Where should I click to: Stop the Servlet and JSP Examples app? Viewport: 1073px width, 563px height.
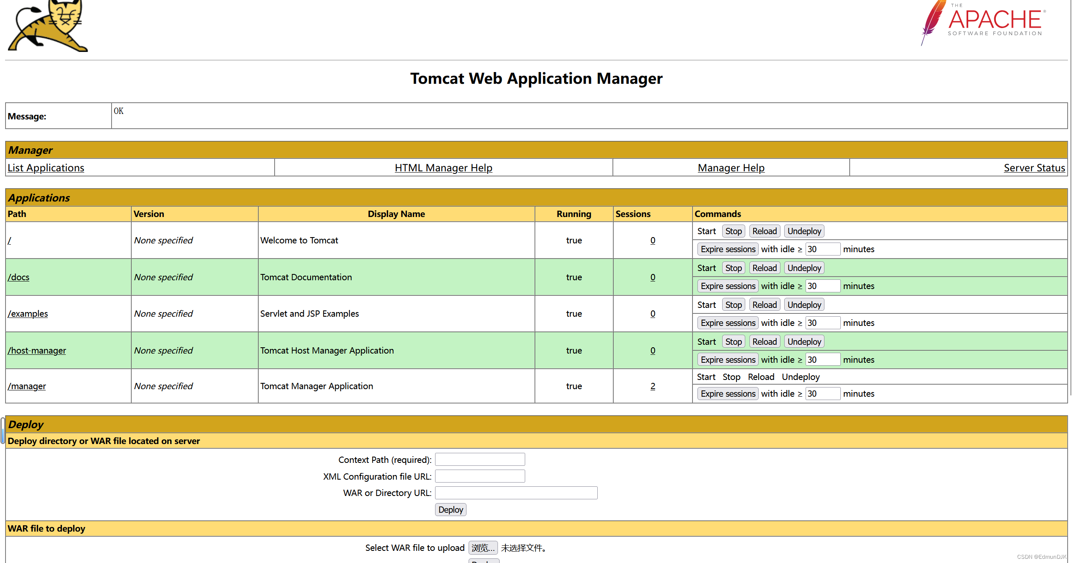pyautogui.click(x=733, y=305)
